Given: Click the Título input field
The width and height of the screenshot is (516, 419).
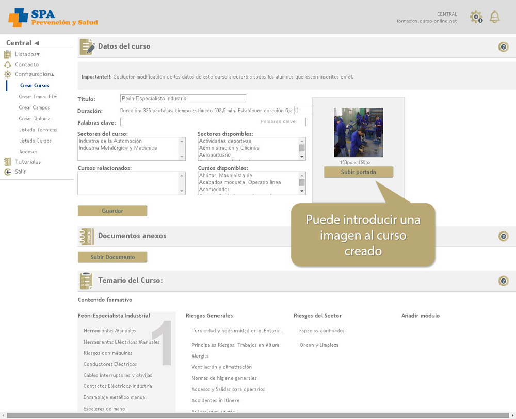Looking at the screenshot, I should click(183, 98).
